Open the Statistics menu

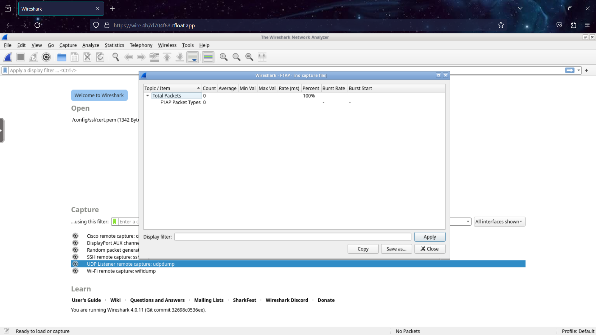point(114,45)
